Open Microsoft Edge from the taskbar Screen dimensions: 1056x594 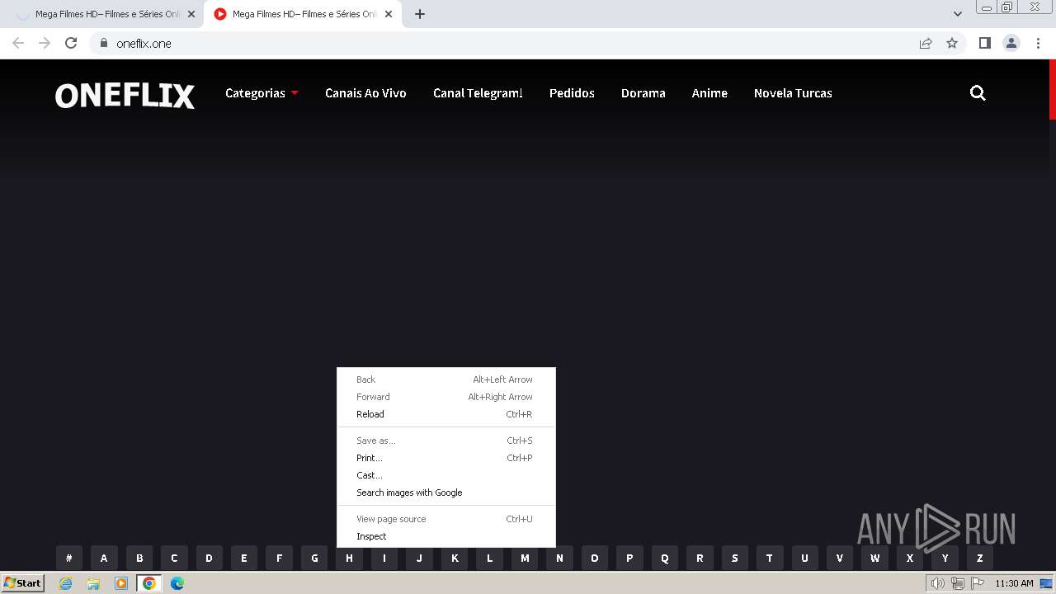pyautogui.click(x=177, y=583)
